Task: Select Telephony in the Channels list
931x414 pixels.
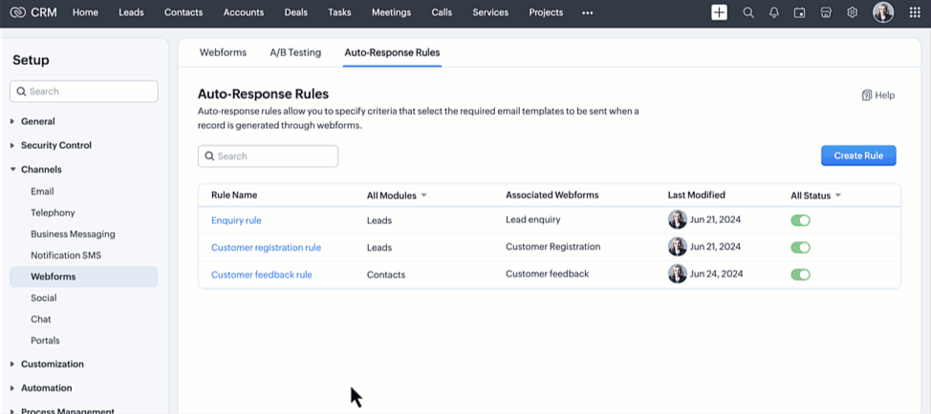Action: [53, 213]
